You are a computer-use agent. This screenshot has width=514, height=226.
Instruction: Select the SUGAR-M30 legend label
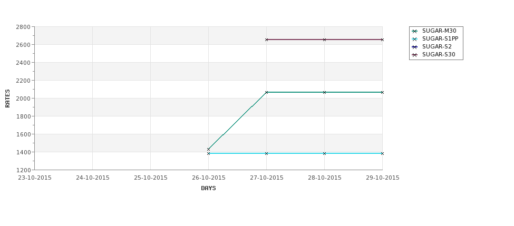(439, 31)
